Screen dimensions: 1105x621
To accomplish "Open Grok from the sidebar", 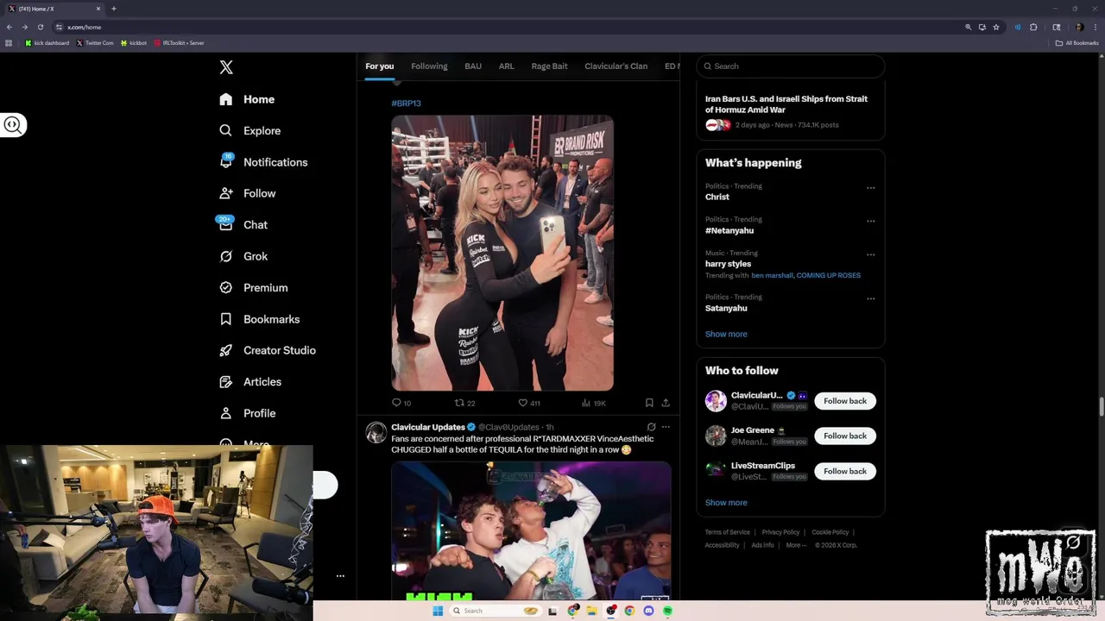I will (243, 256).
